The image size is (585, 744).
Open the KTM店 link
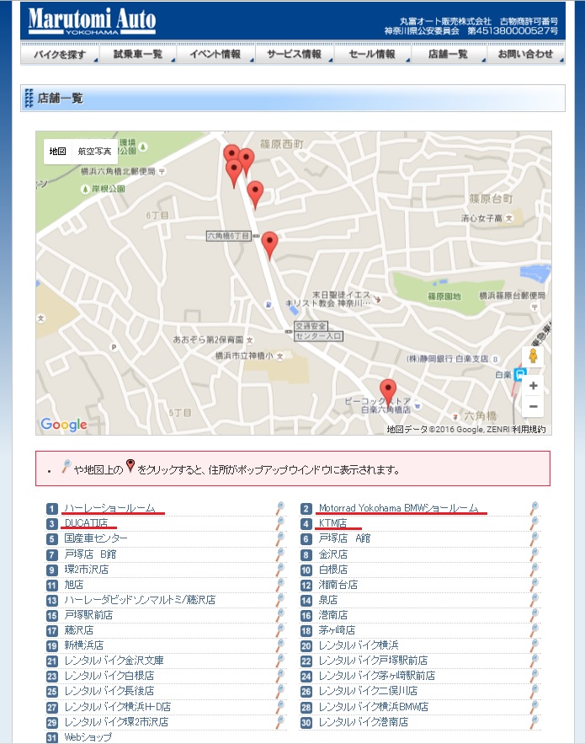click(x=332, y=523)
